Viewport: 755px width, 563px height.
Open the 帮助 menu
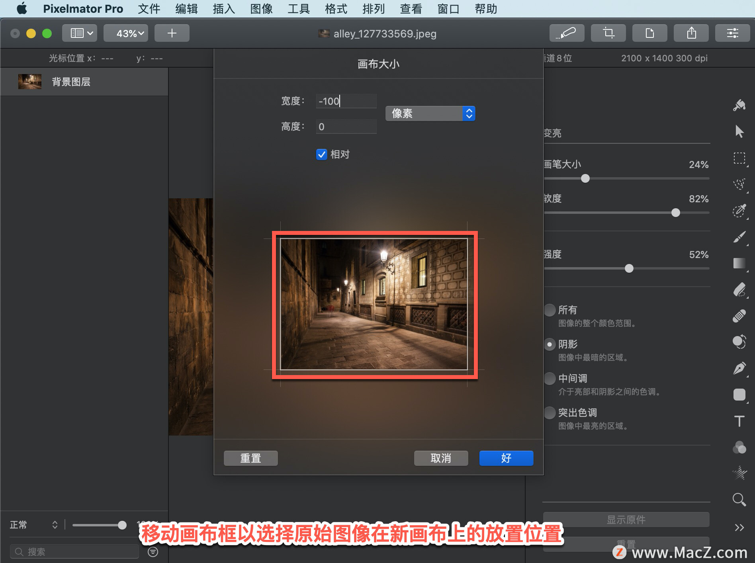tap(486, 8)
